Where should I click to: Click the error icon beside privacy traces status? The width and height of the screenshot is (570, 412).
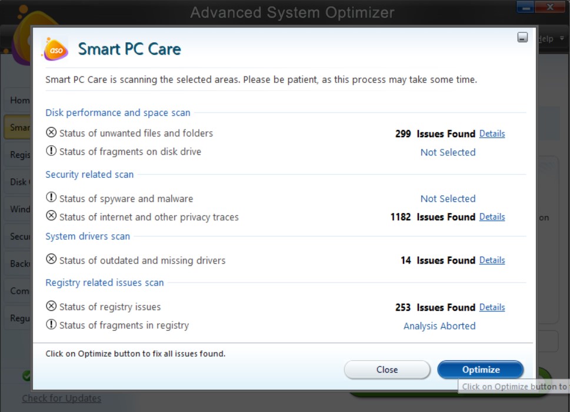[51, 217]
